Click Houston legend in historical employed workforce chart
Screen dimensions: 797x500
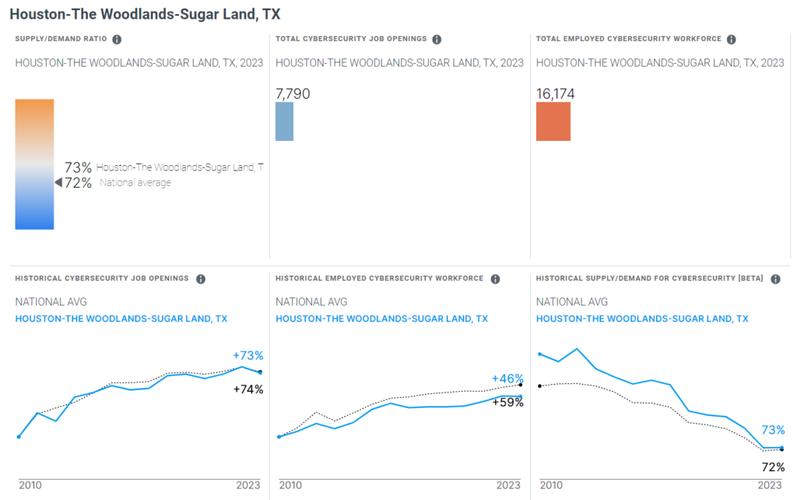pos(381,319)
